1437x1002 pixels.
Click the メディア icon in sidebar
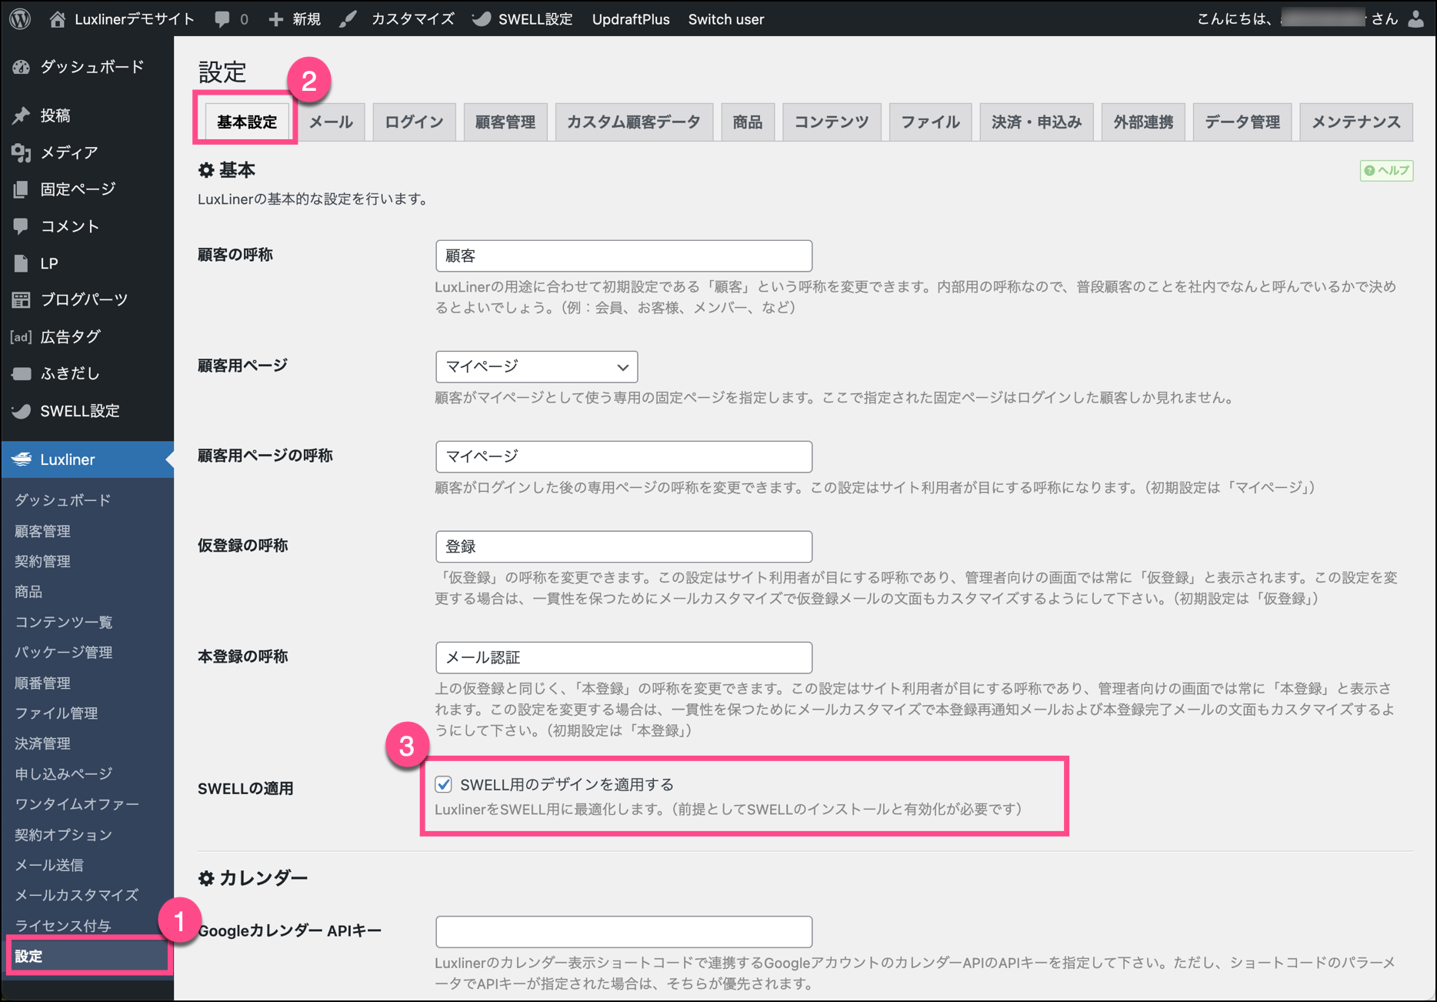click(x=22, y=152)
